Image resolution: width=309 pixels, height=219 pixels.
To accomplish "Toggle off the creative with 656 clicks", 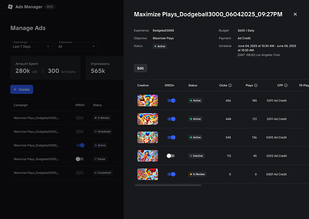I will tap(171, 101).
